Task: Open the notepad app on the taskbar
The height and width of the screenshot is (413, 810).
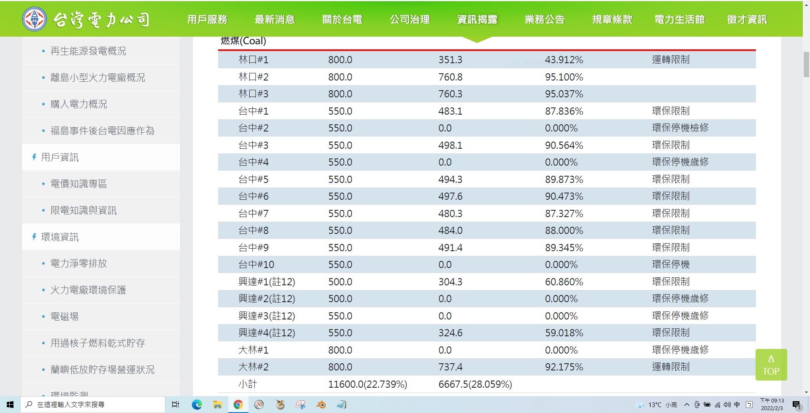Action: pyautogui.click(x=342, y=405)
